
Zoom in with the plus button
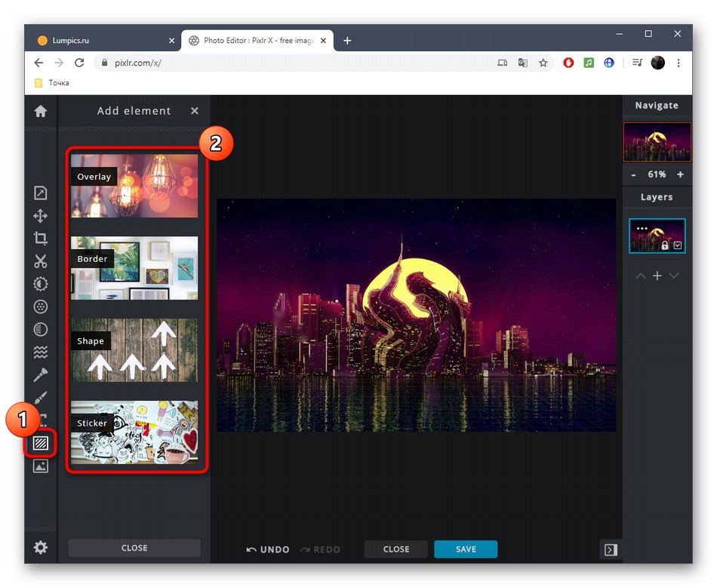tap(681, 174)
